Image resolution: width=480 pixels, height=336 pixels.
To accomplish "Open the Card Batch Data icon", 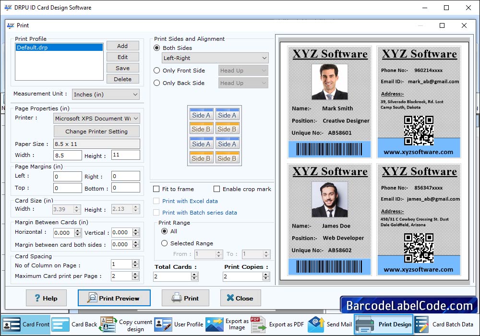I will [421, 324].
